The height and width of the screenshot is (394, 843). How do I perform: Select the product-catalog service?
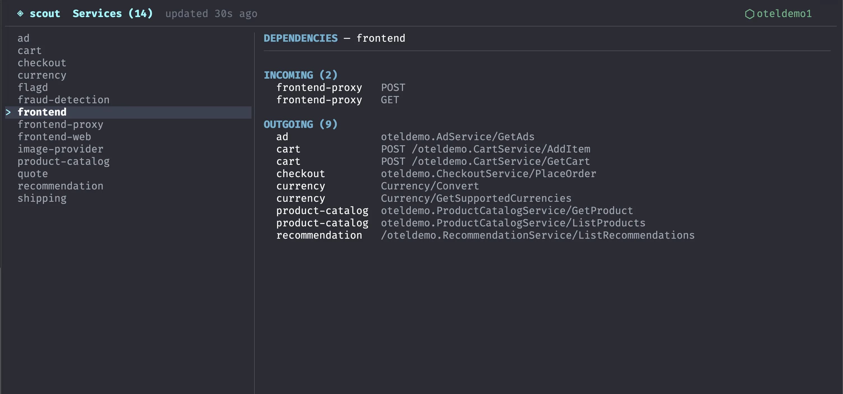coord(64,161)
